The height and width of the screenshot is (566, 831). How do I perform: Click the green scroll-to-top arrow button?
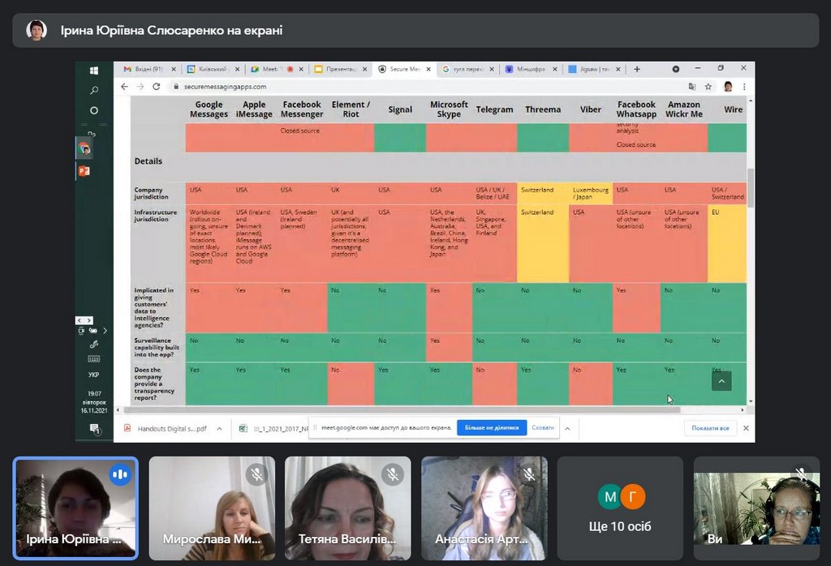click(721, 380)
